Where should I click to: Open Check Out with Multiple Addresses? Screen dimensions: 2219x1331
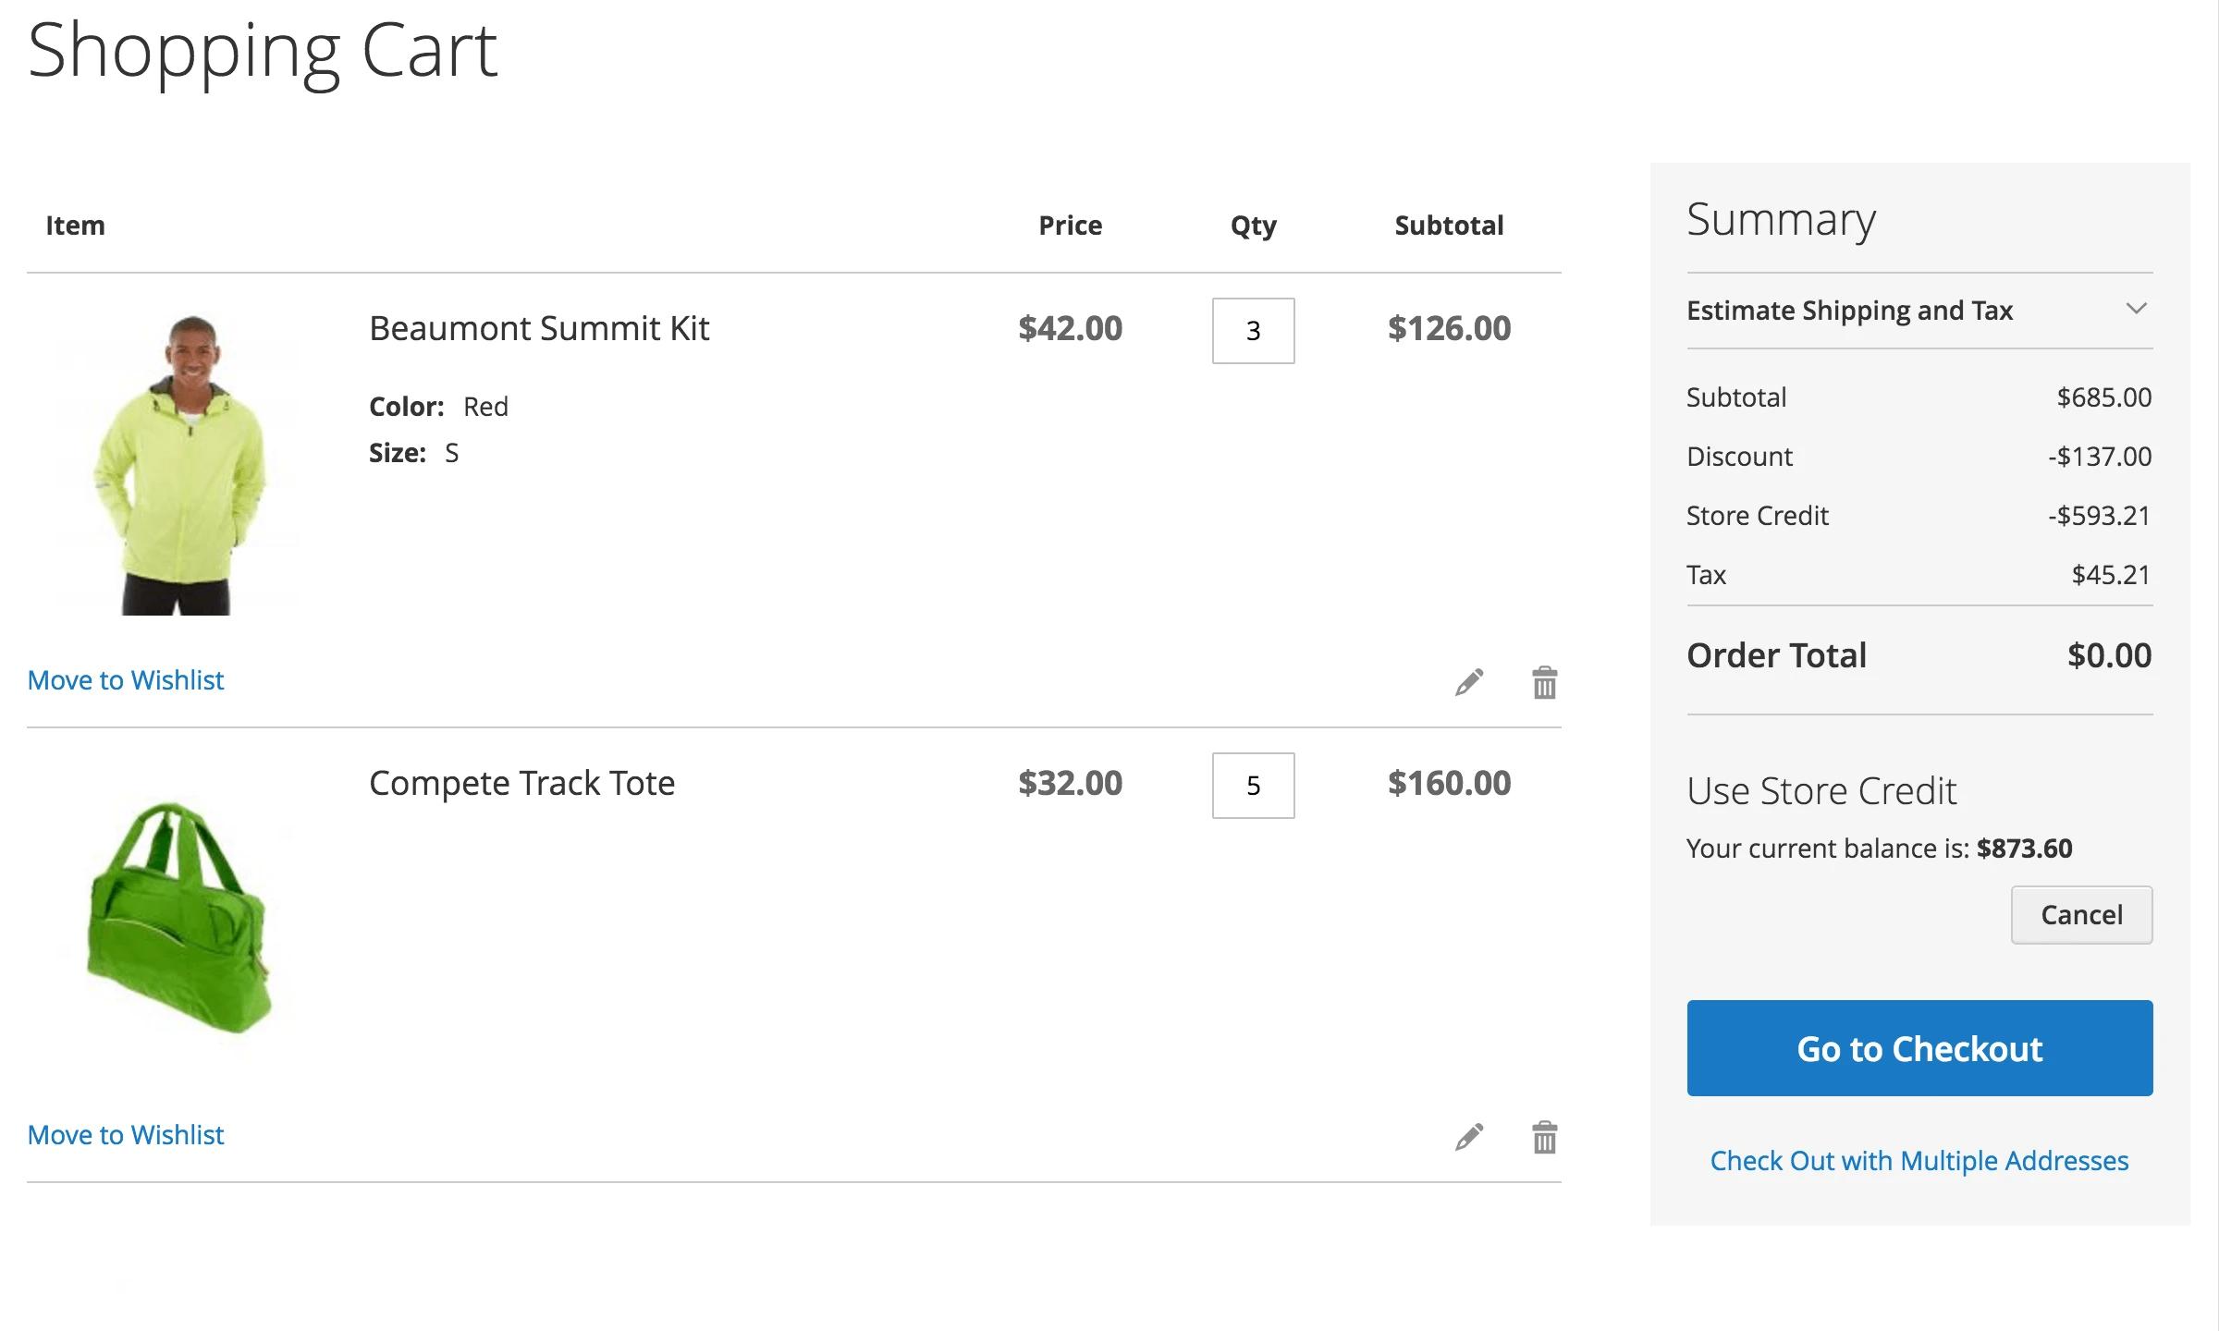coord(1919,1161)
